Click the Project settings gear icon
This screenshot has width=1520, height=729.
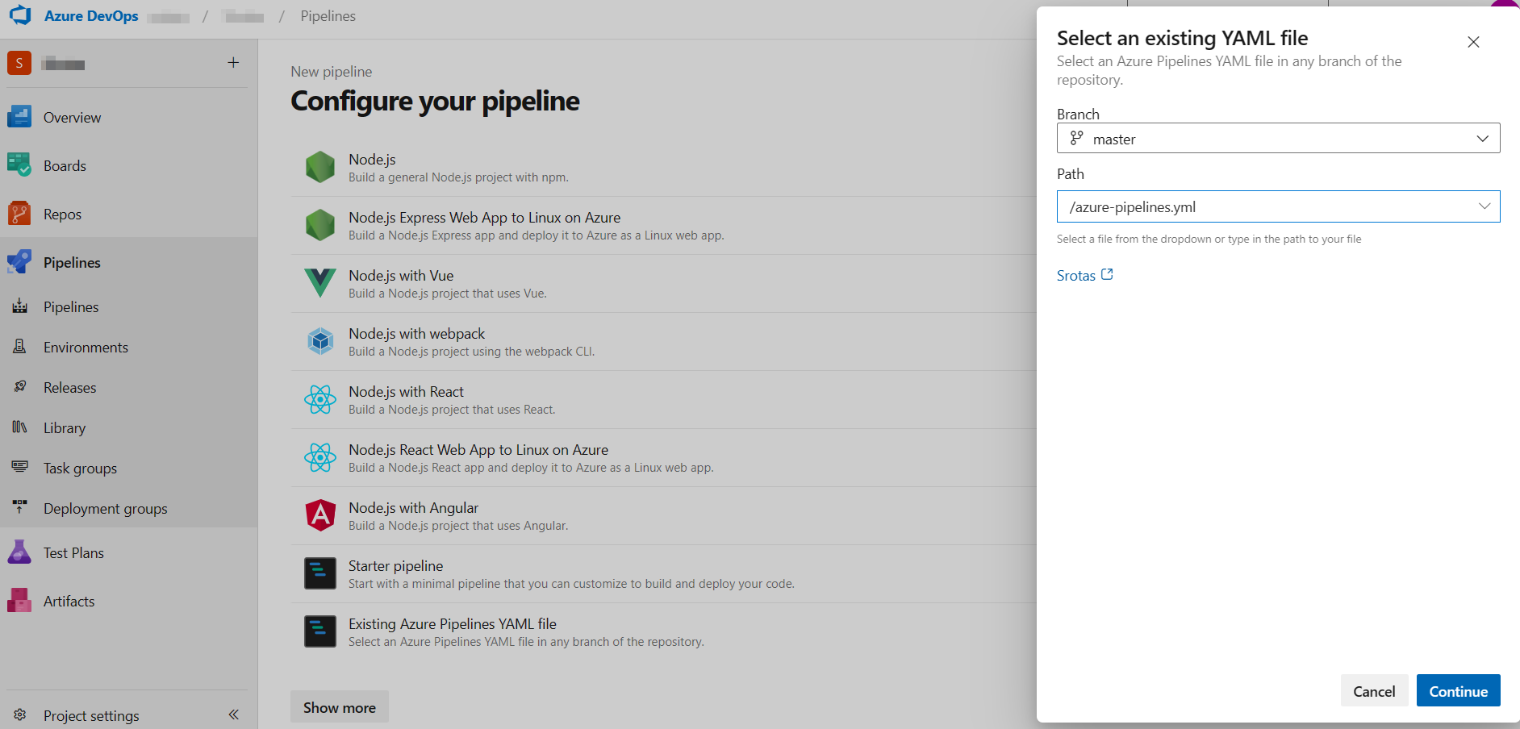click(20, 714)
